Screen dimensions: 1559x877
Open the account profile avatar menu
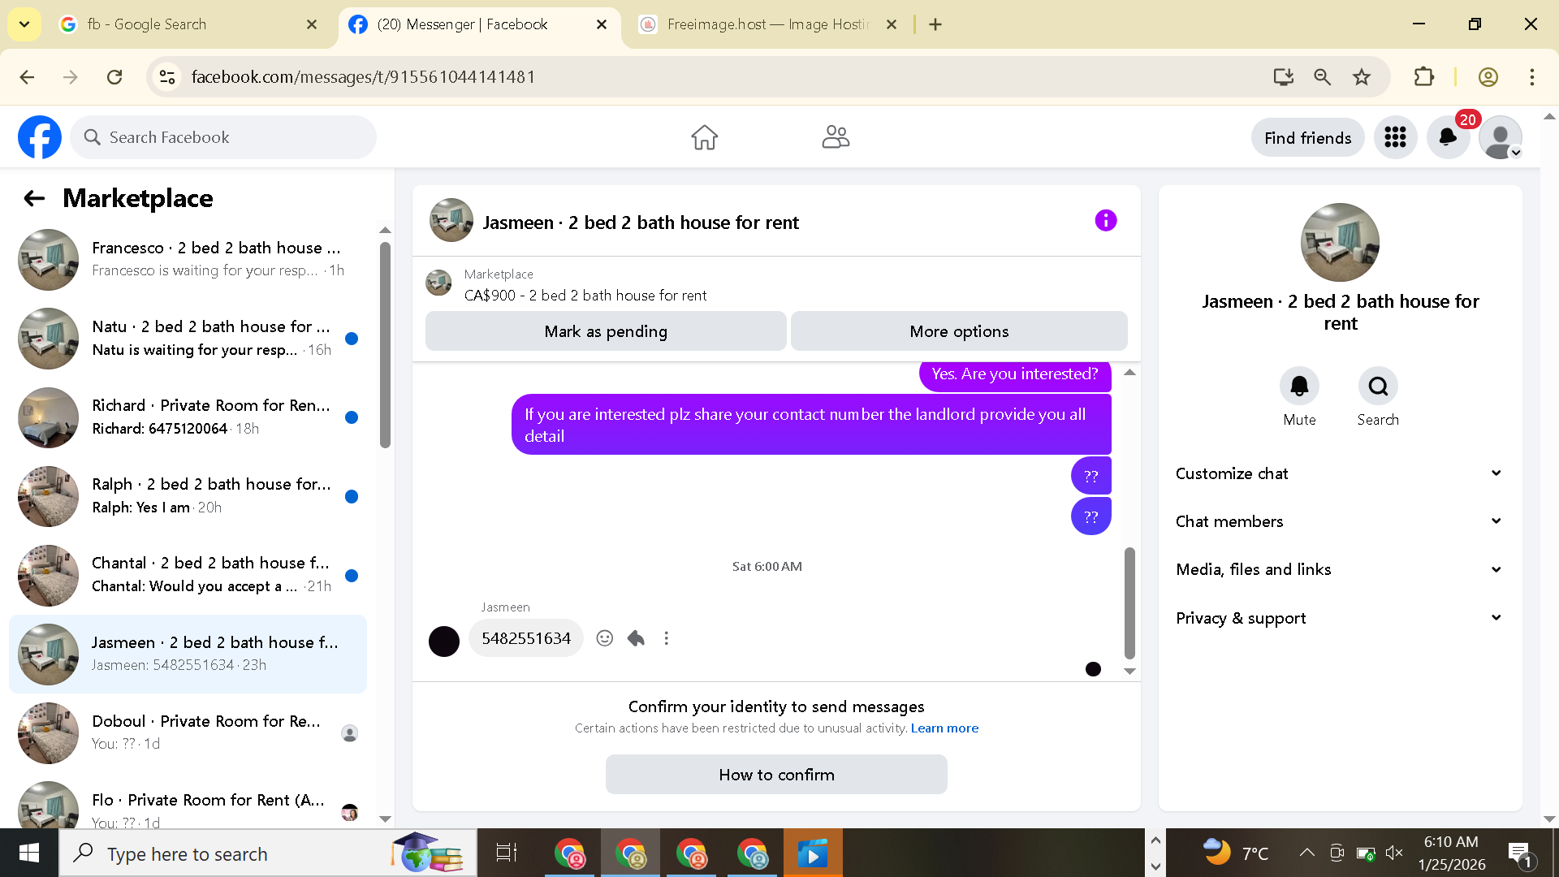point(1501,137)
